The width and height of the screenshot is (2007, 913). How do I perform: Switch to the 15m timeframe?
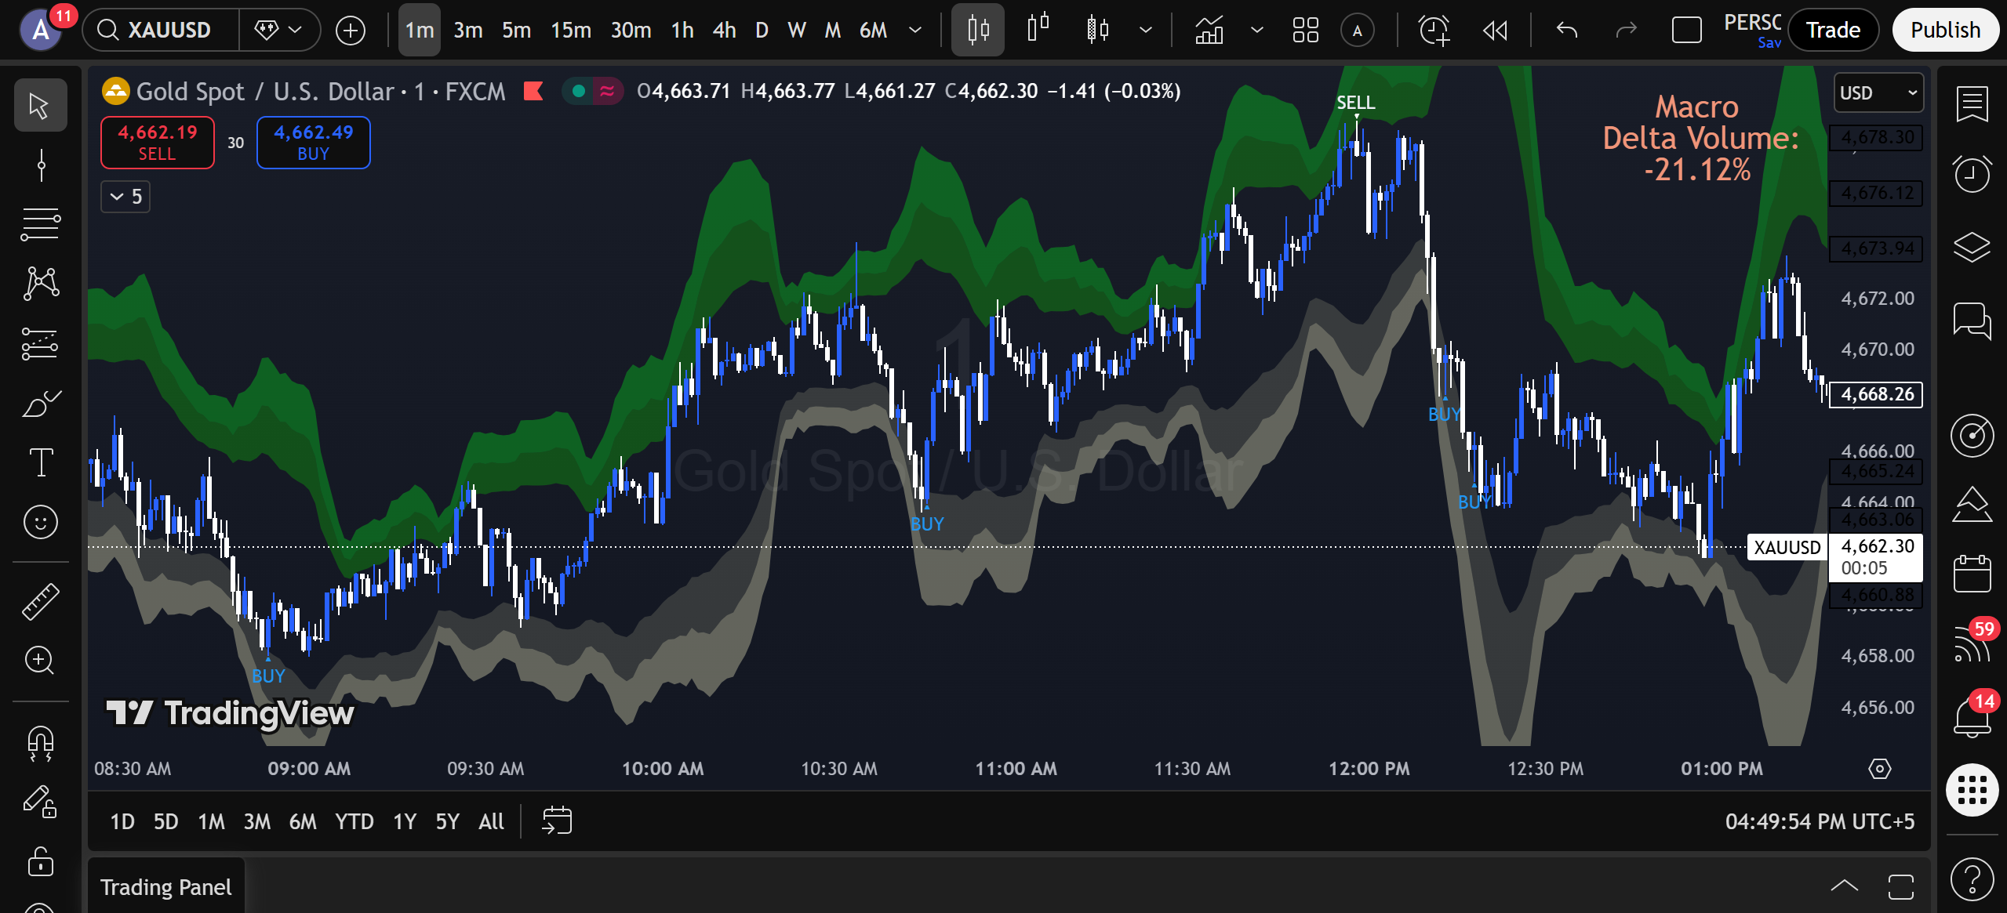click(x=571, y=31)
